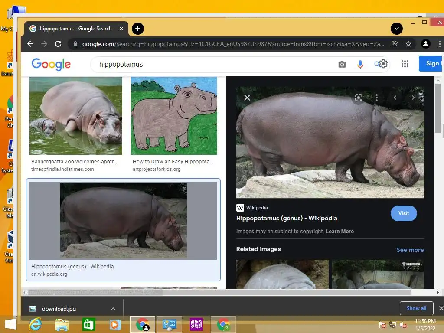Open the Windows Store taskbar icon

[88, 324]
